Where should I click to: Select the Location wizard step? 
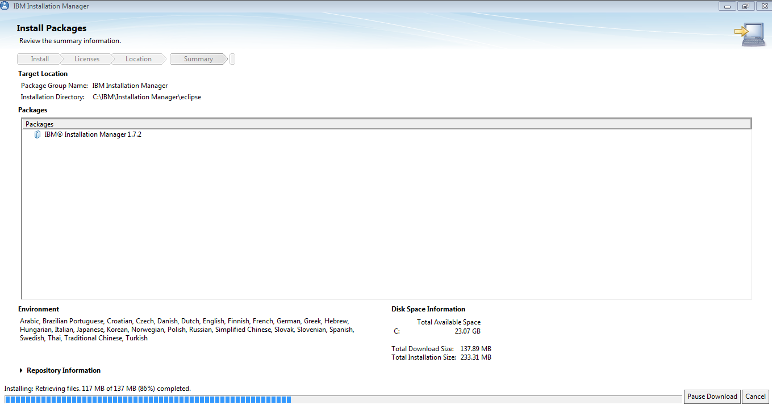[139, 59]
